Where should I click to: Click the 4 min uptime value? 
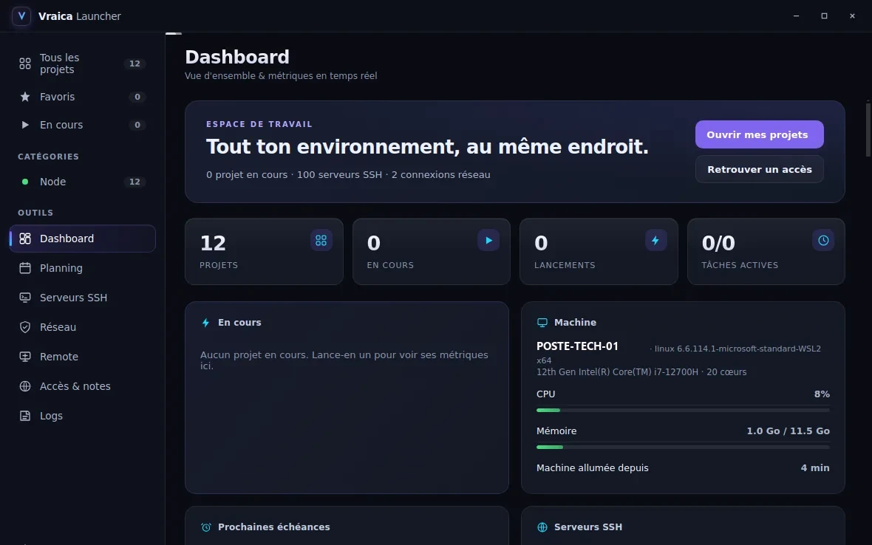coord(814,467)
